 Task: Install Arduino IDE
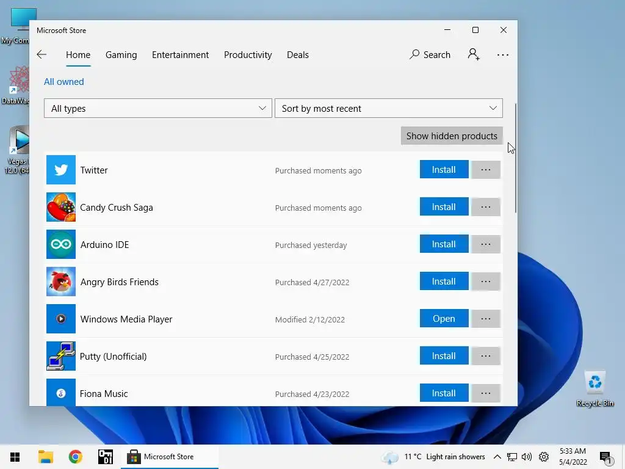[444, 244]
